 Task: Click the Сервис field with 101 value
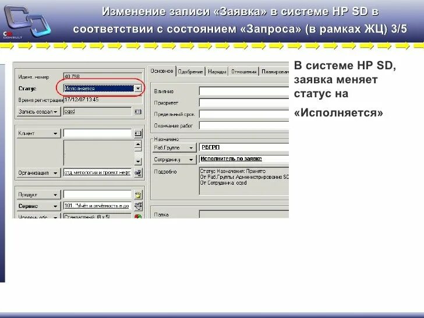click(x=97, y=206)
